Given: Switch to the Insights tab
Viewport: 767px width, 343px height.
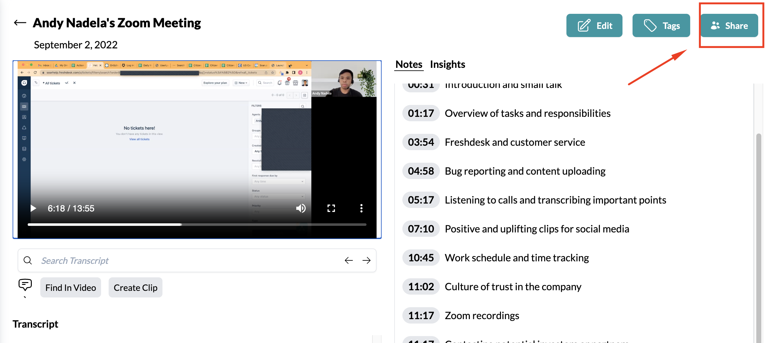Looking at the screenshot, I should tap(447, 64).
